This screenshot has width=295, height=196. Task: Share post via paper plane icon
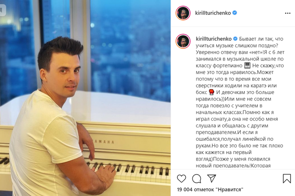coord(212,178)
